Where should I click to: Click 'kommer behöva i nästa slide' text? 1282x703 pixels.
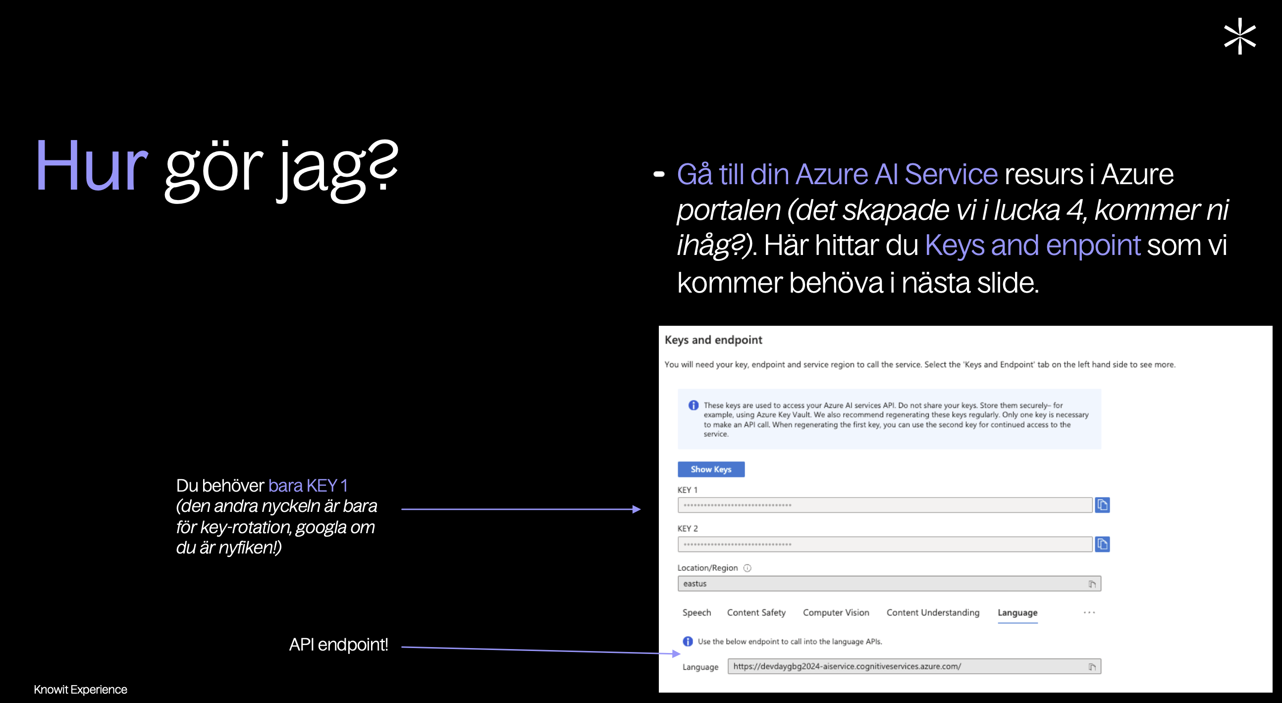[858, 283]
